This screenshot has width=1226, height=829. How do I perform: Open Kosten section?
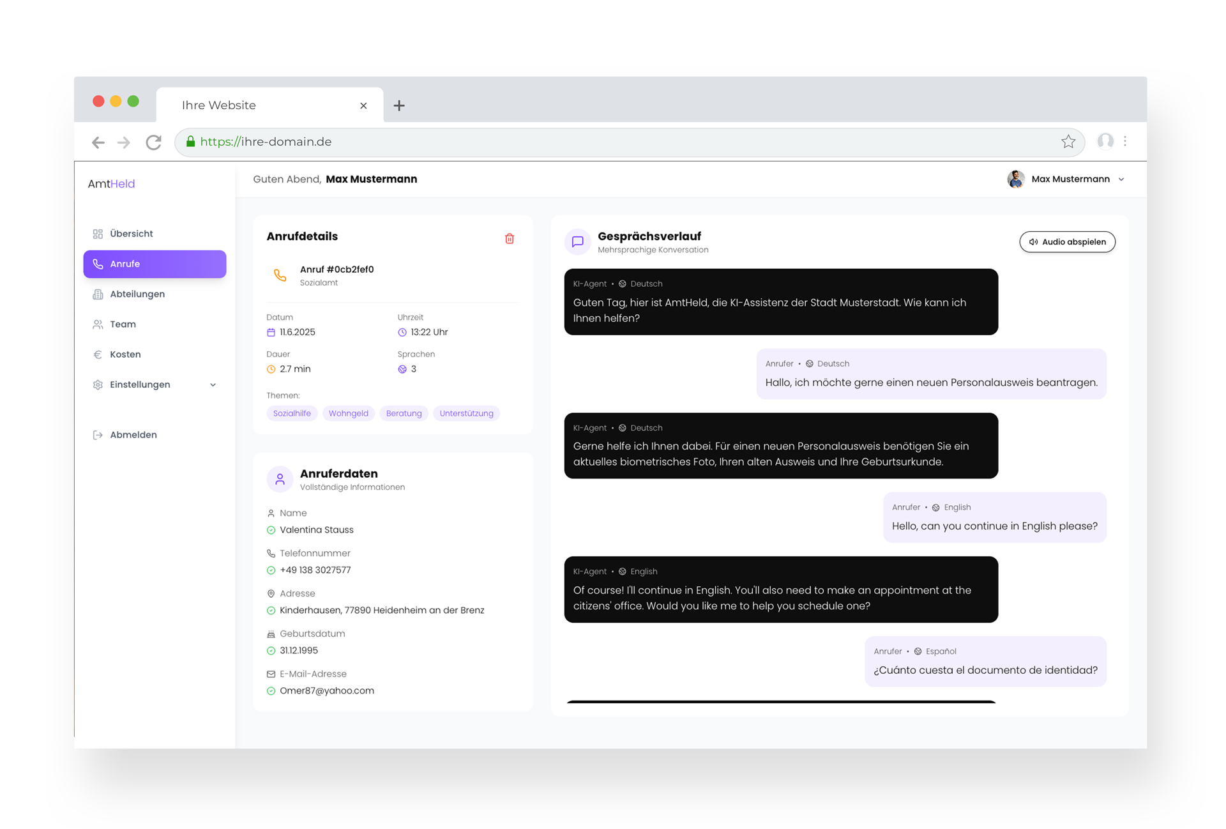pyautogui.click(x=125, y=354)
